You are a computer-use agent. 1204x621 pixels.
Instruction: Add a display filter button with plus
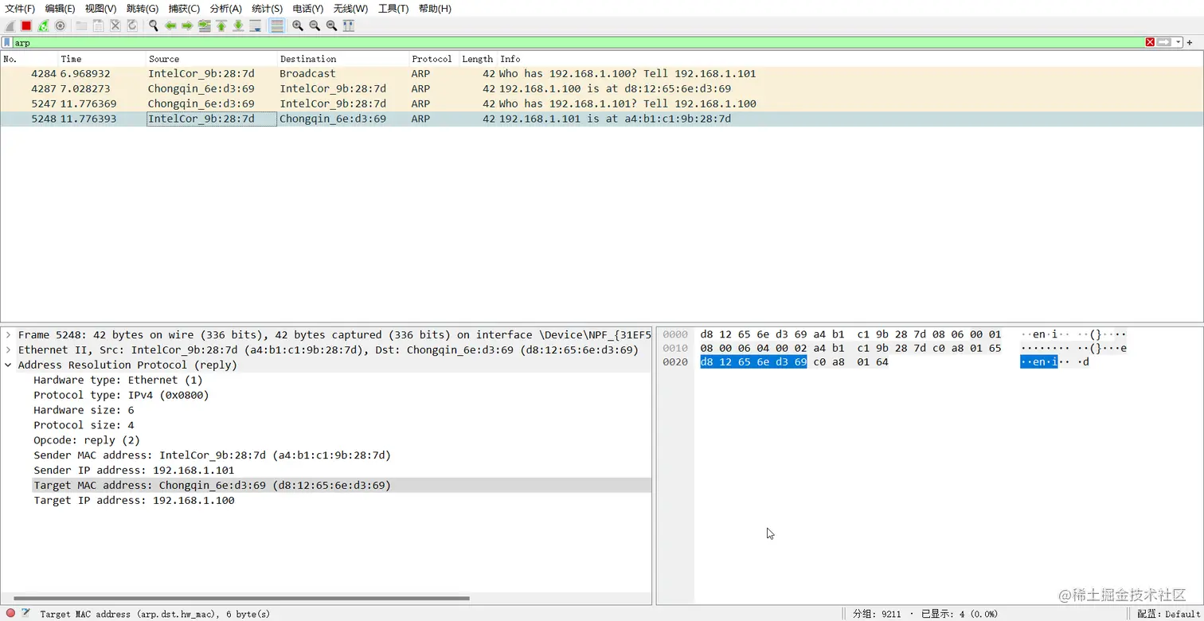tap(1190, 42)
